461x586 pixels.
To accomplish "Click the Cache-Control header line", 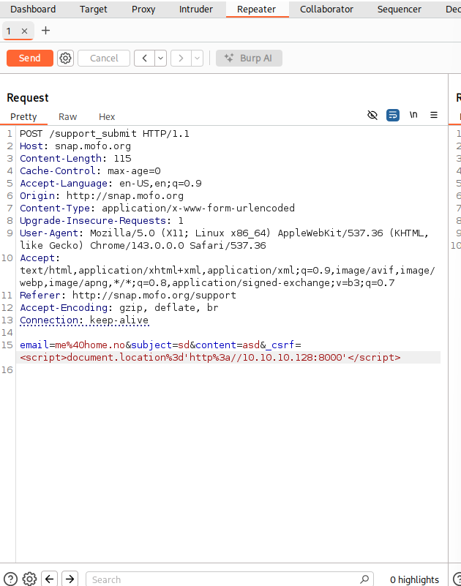I will tap(90, 170).
